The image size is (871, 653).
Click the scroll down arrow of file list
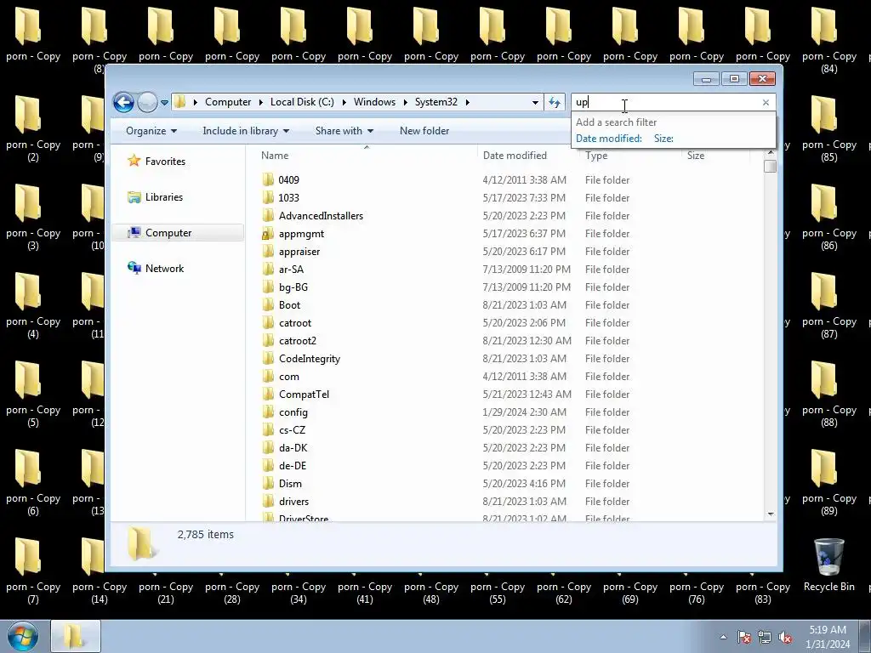[771, 514]
